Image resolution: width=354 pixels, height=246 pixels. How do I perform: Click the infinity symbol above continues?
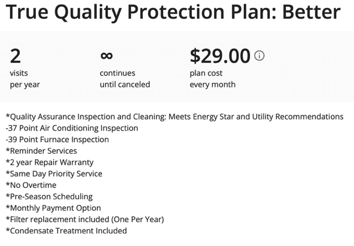click(x=107, y=55)
